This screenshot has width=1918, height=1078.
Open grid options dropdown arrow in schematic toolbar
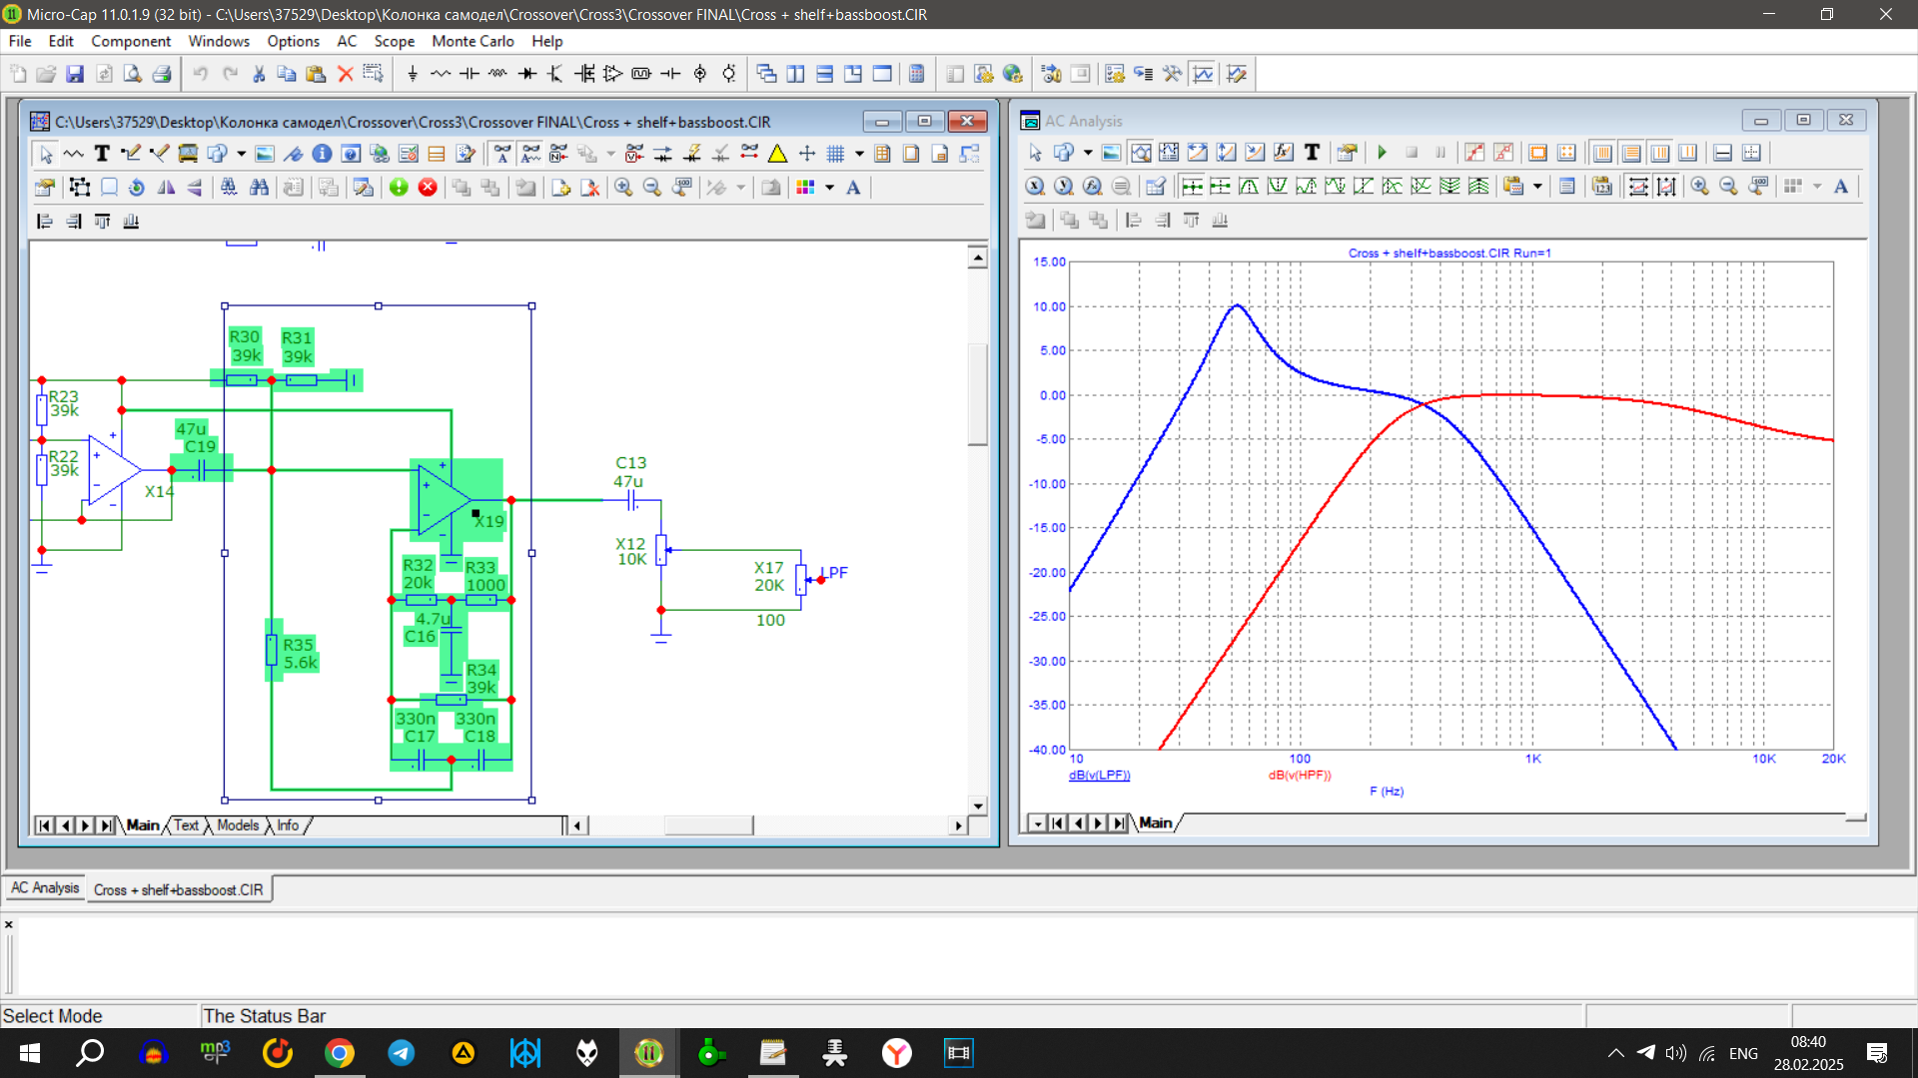tap(858, 154)
